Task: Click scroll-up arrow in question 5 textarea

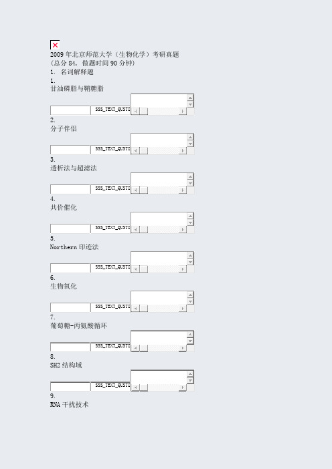Action: [190, 255]
